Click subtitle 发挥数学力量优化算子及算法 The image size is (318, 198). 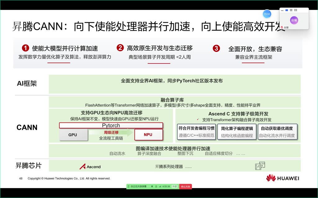tap(65, 57)
